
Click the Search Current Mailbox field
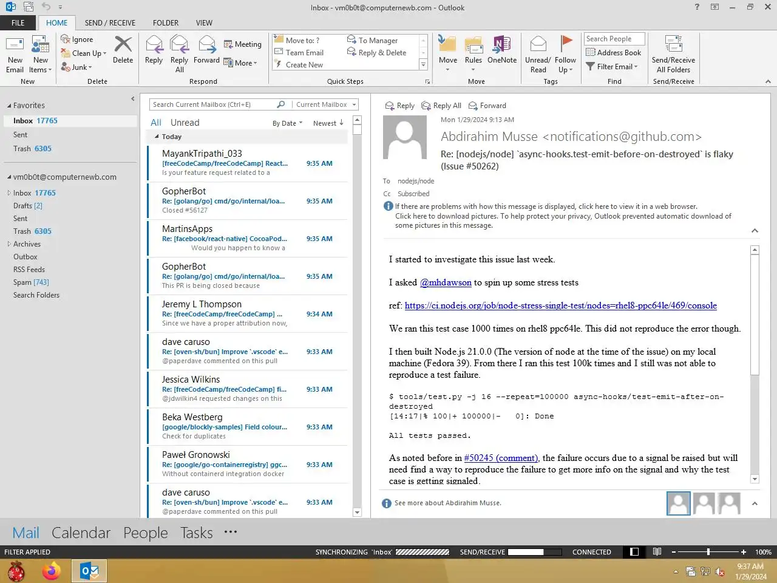(x=212, y=104)
